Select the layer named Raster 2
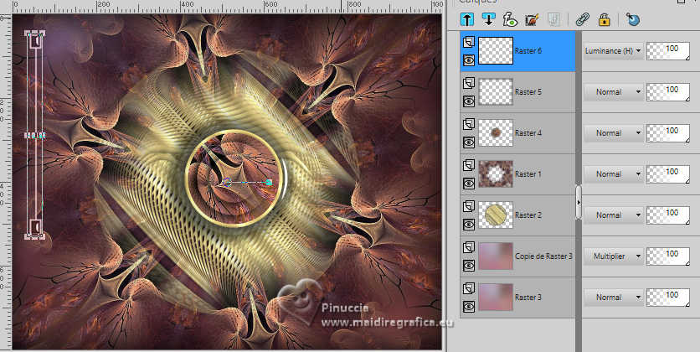 pos(528,215)
